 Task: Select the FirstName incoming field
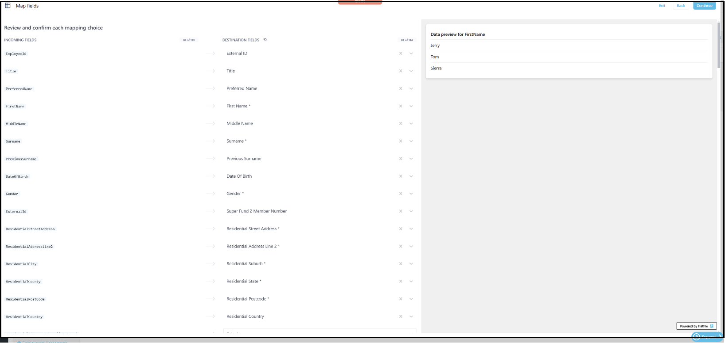tap(15, 107)
